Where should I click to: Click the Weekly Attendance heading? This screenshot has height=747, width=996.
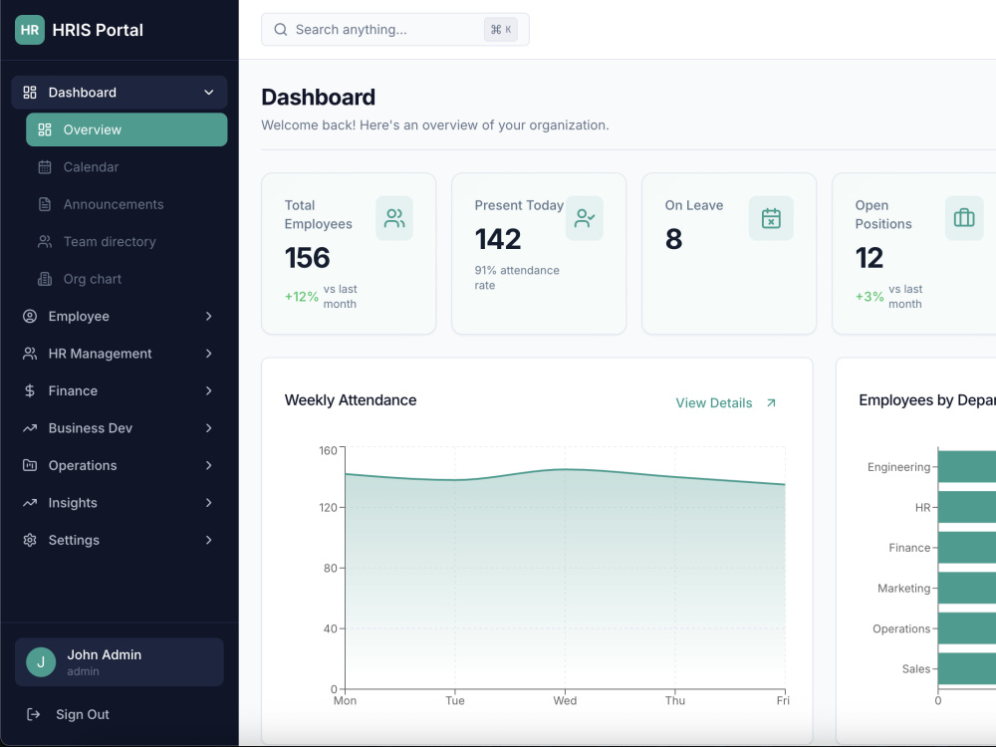(351, 400)
